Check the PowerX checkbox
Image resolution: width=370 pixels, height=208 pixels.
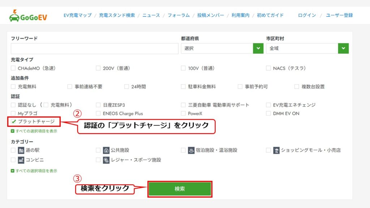point(183,113)
